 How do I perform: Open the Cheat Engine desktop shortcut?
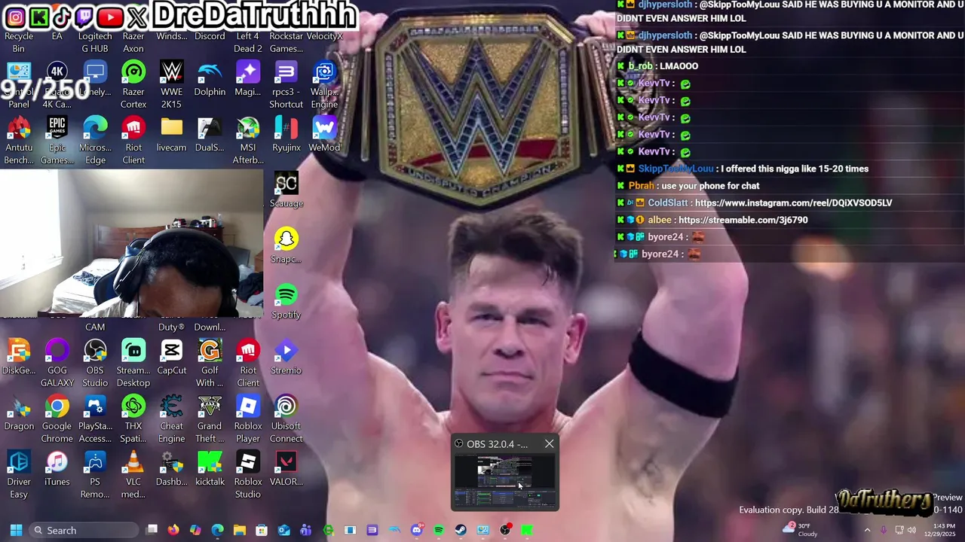pyautogui.click(x=172, y=419)
